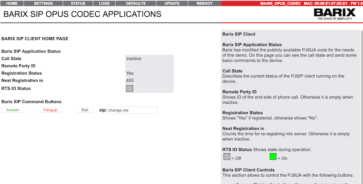Click the 'Barix SIP Client' help title

pos(239,34)
